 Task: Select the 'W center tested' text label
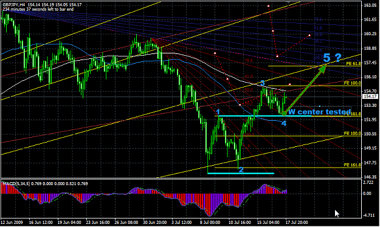[319, 112]
